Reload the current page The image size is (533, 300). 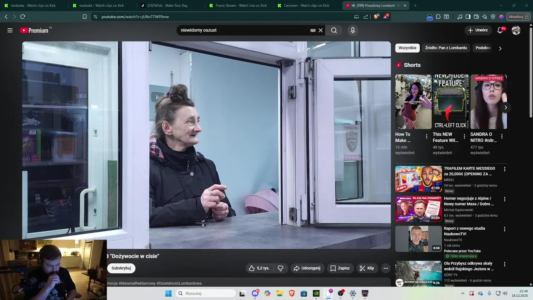pyautogui.click(x=22, y=17)
